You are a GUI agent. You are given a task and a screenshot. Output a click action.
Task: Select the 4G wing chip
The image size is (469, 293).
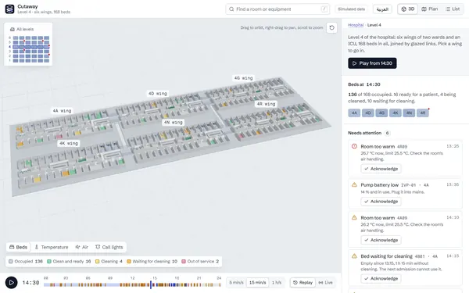point(381,113)
